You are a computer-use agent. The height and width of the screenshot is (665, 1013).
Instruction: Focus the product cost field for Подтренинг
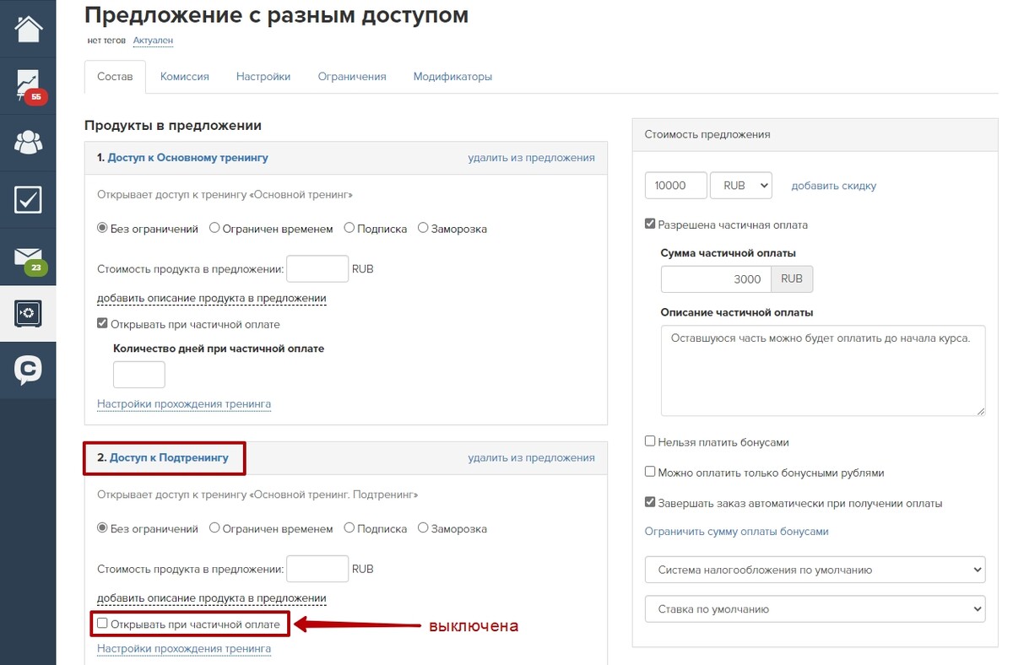317,569
